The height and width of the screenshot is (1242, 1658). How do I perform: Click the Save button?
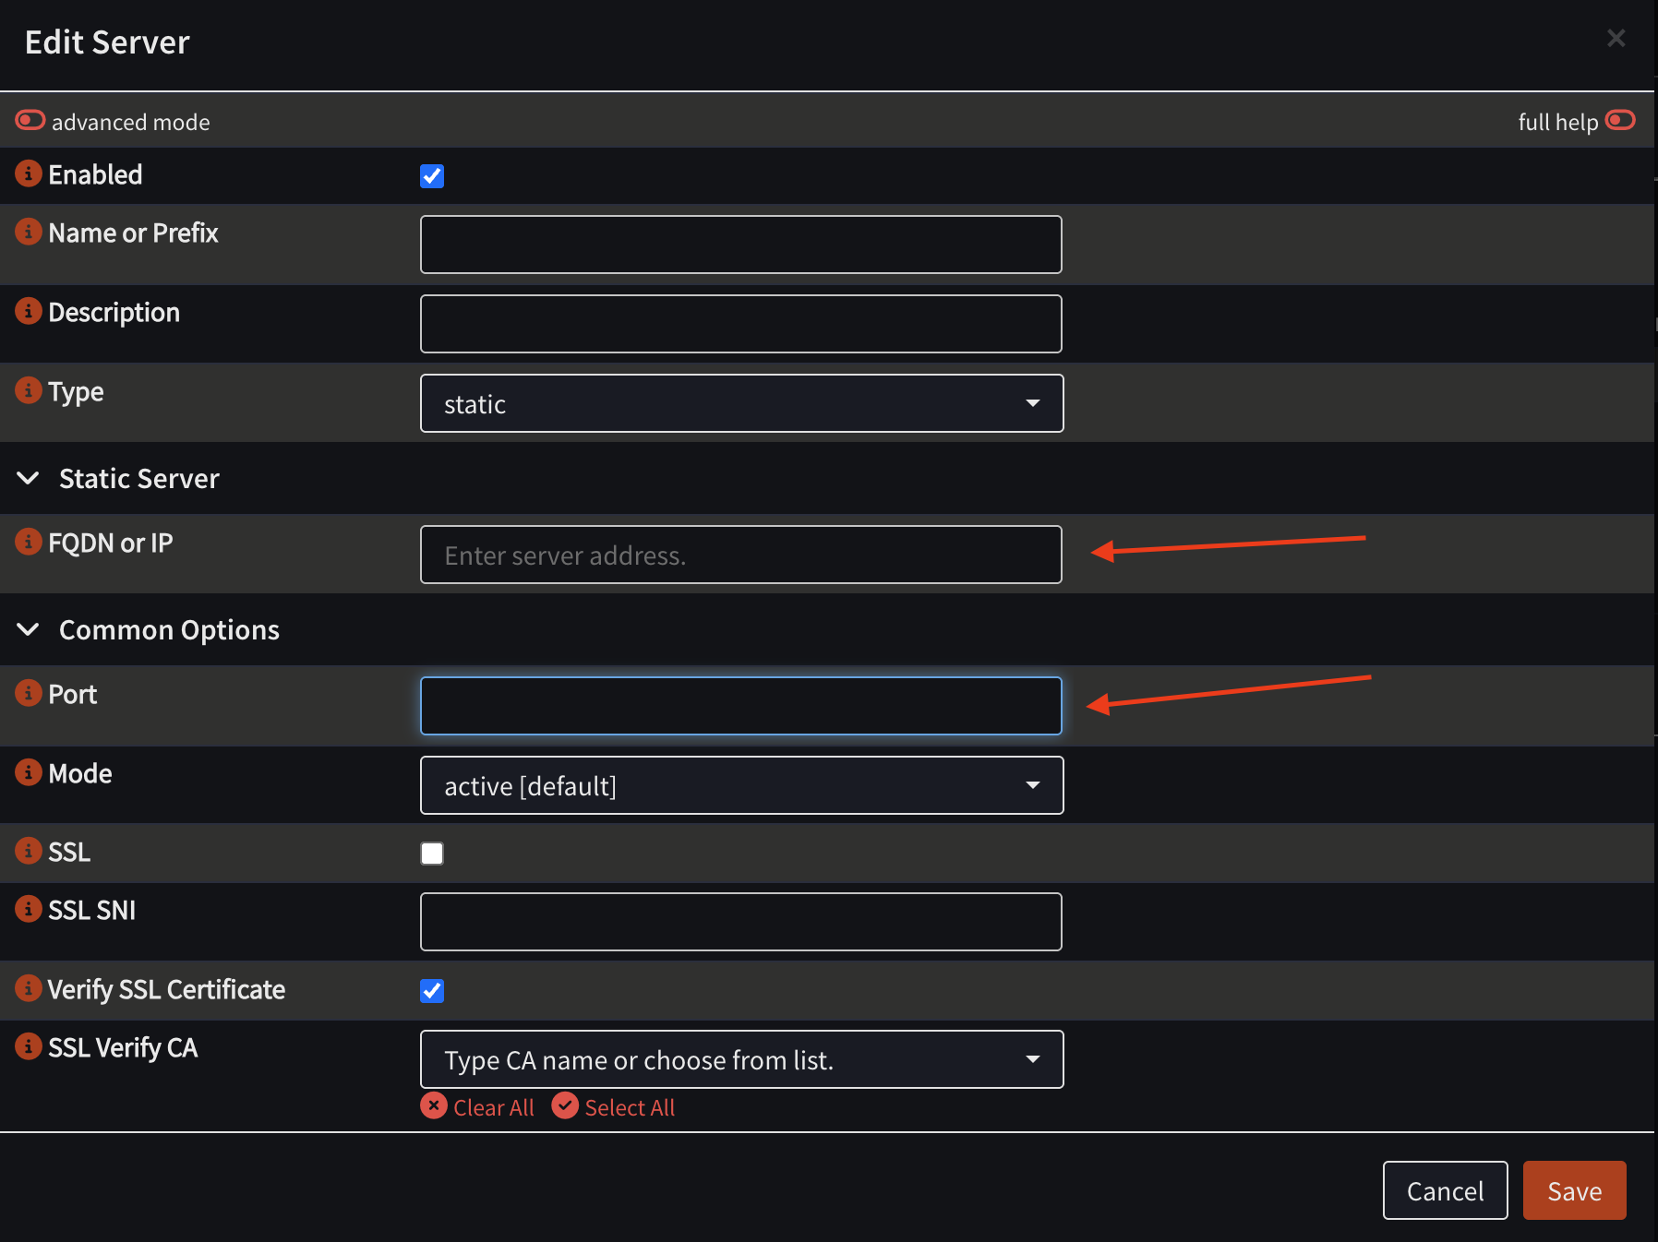pos(1574,1190)
